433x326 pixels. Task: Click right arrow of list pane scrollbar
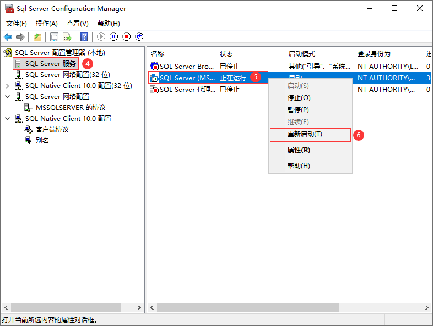(427, 307)
